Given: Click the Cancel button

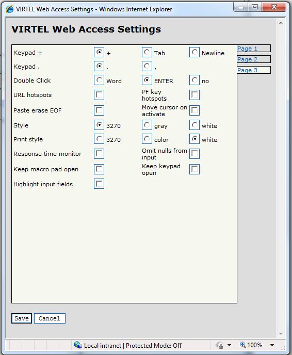Looking at the screenshot, I should pyautogui.click(x=50, y=318).
